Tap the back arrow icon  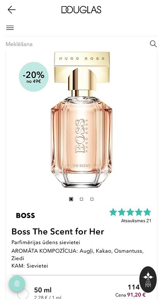[x=11, y=9]
